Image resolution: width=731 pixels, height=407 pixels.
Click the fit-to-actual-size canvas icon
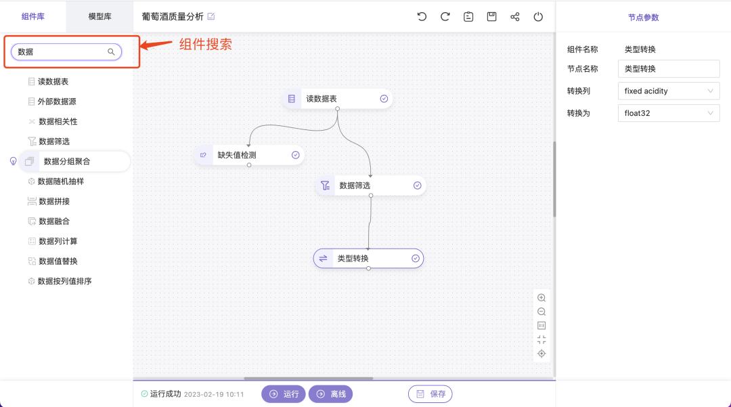coord(541,326)
